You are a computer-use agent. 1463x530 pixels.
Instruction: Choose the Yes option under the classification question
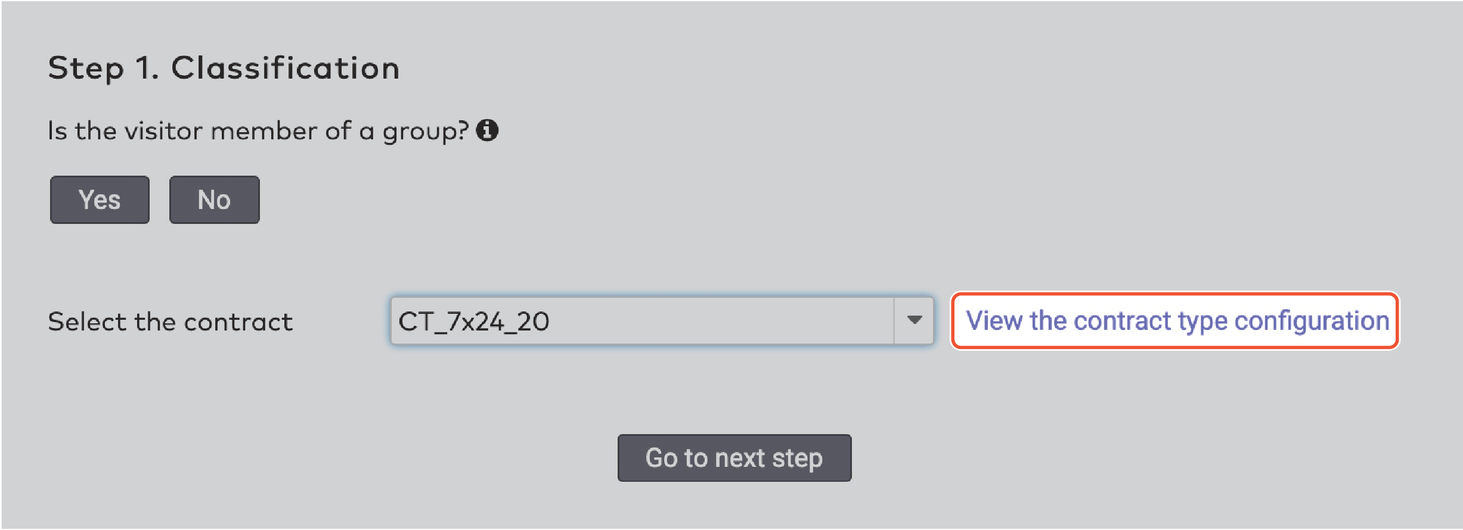pos(99,199)
